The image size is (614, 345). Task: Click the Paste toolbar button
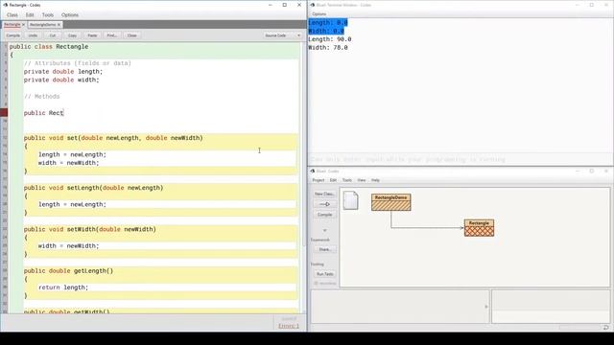coord(92,35)
